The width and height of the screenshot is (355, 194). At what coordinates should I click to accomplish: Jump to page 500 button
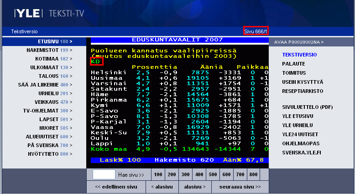(x=213, y=174)
